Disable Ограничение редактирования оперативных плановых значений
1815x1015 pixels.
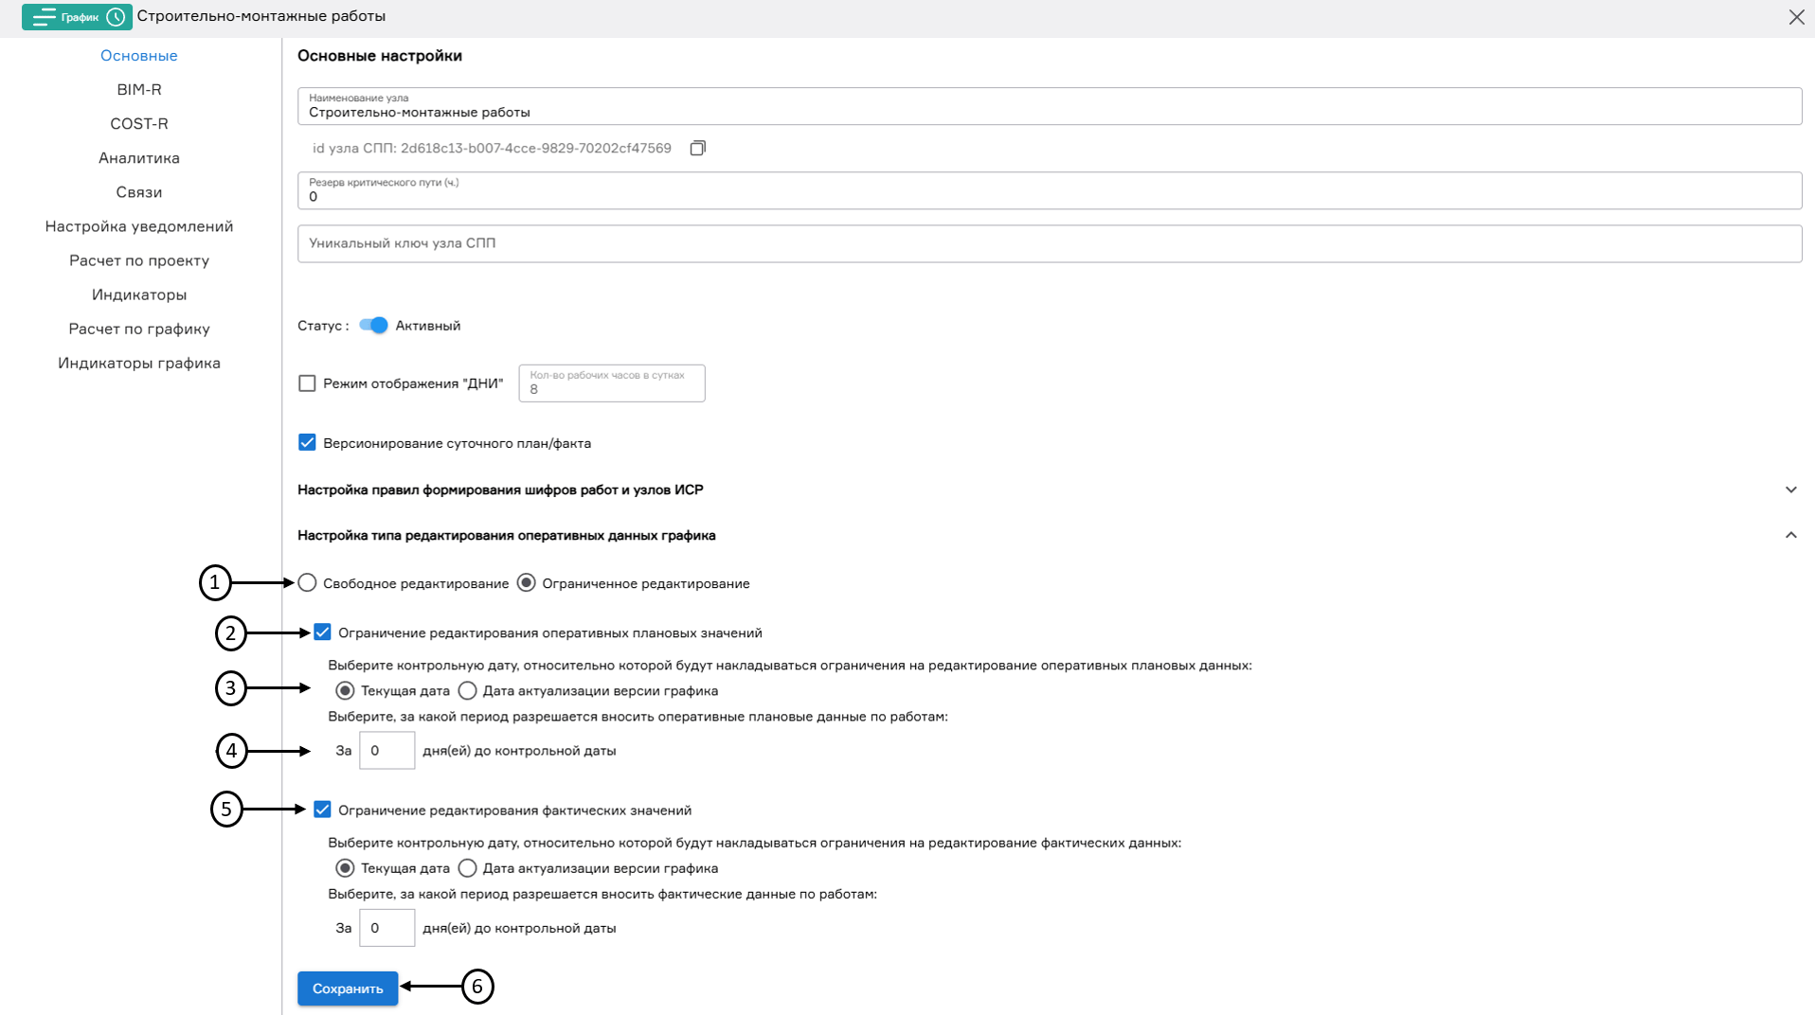(322, 632)
